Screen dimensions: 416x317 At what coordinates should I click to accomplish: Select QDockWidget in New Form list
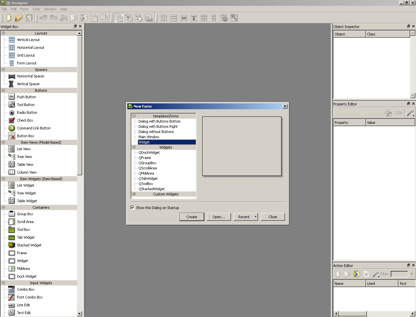coord(149,152)
